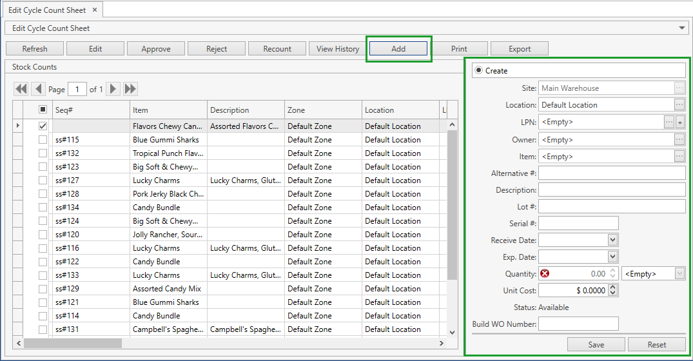
Task: Toggle the select-all checkbox in grid header
Action: tap(43, 110)
